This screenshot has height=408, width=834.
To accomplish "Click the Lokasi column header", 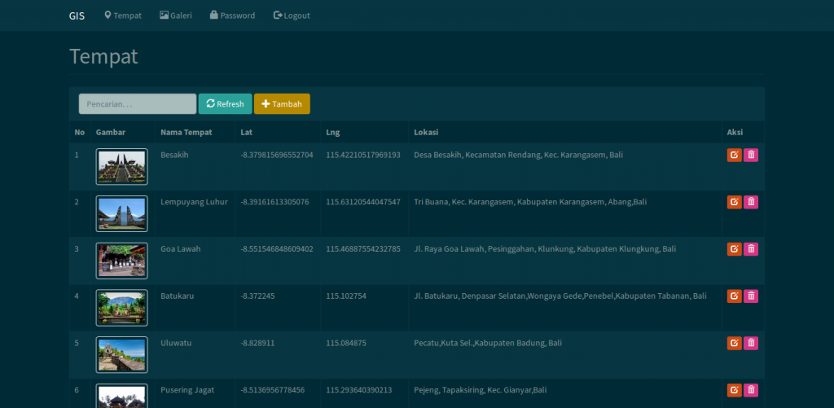I will coord(426,132).
